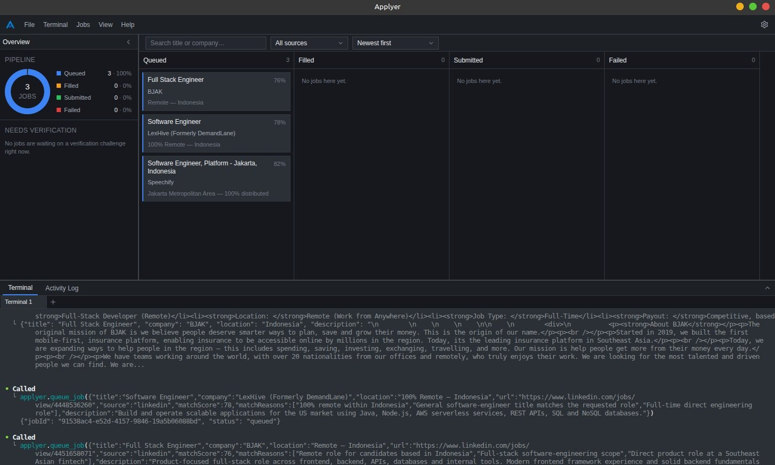Open the Software Engineer LexHive job card
This screenshot has width=775, height=465.
click(x=216, y=133)
